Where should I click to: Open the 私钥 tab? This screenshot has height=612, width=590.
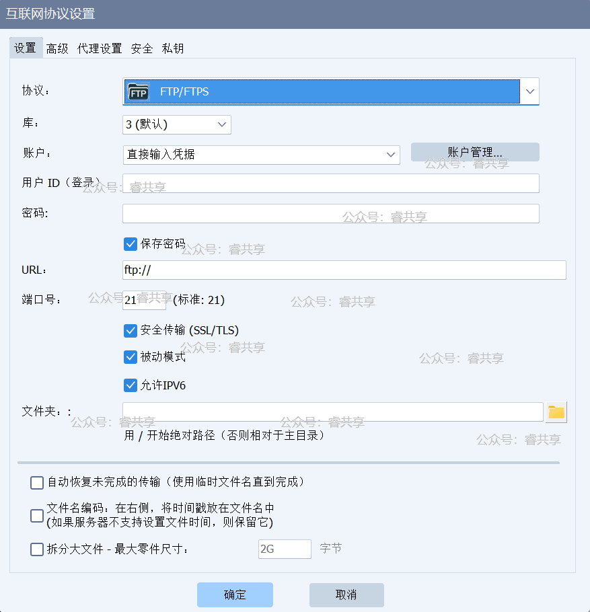[173, 48]
